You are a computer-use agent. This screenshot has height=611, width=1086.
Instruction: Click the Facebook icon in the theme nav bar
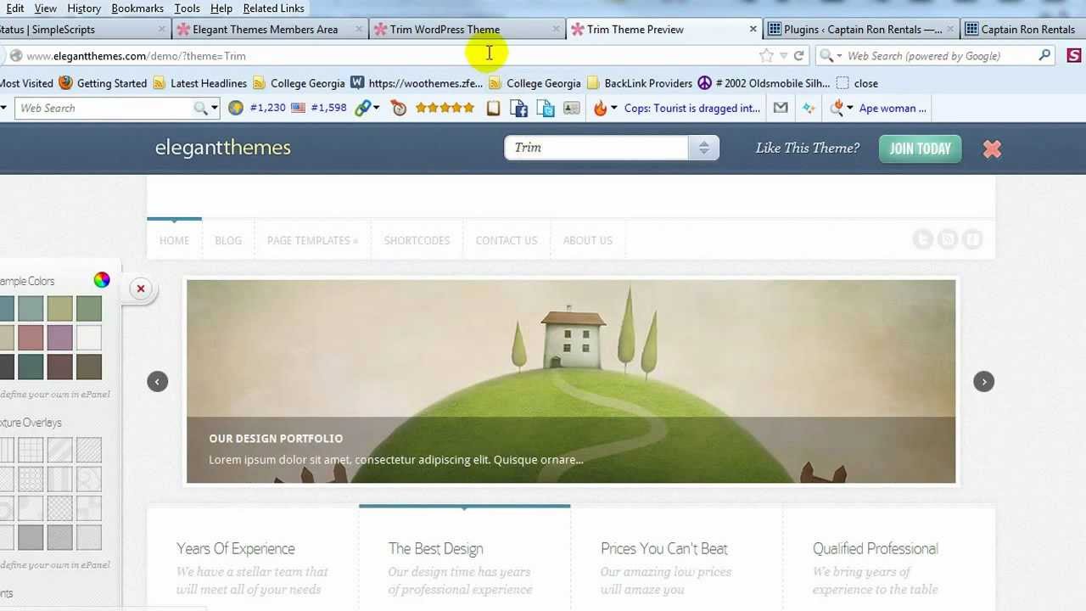click(972, 240)
